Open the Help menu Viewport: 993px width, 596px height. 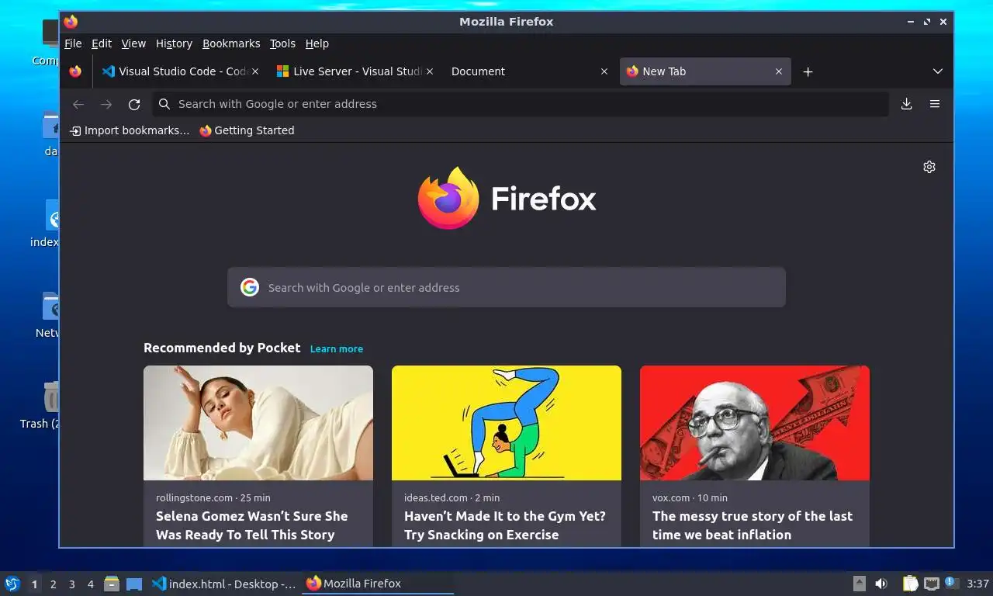tap(317, 43)
